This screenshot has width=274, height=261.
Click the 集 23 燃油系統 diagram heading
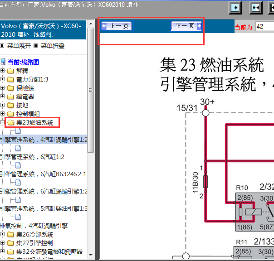click(x=212, y=65)
